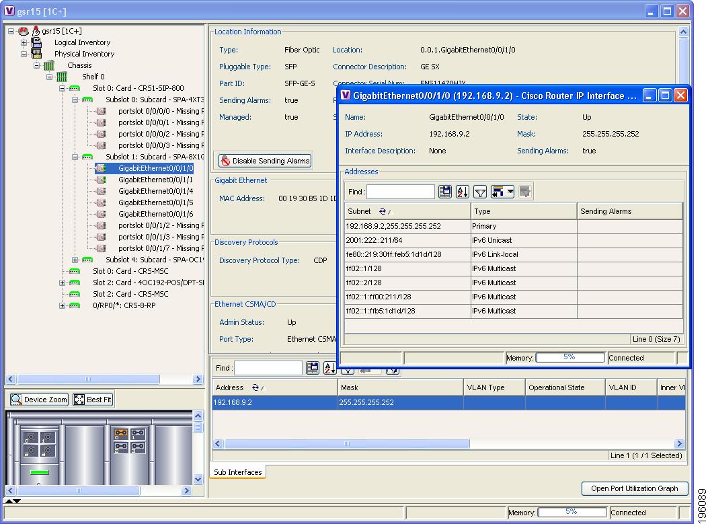
Task: Collapse the Chassis node
Action: 36,65
